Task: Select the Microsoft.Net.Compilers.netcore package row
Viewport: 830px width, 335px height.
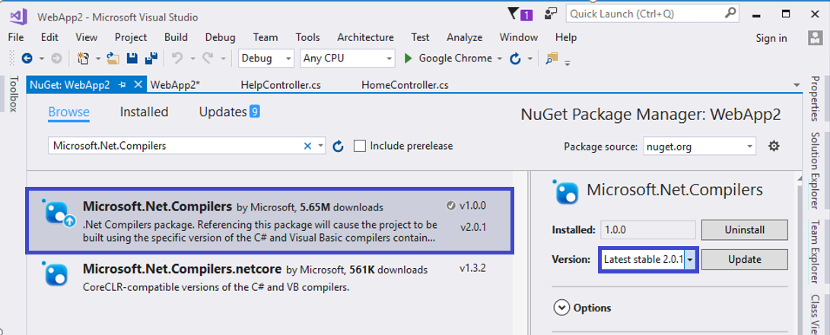Action: 269,278
